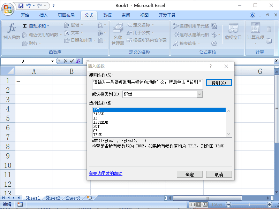Open the math and trig functions icon
Image resolution: width=279 pixels, height=209 pixels.
(x=101, y=33)
